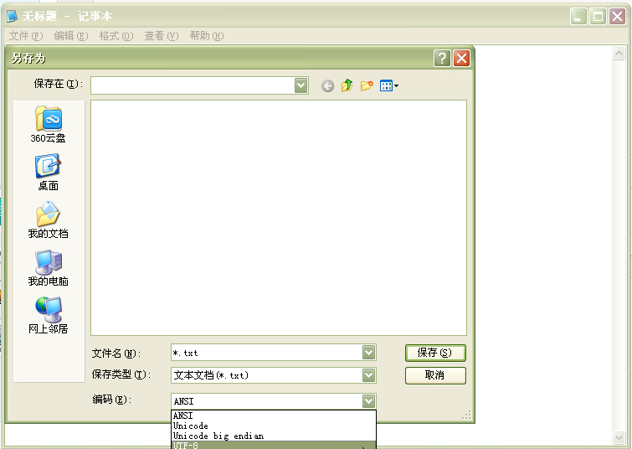Click the 保存 button
632x449 pixels.
pos(435,353)
